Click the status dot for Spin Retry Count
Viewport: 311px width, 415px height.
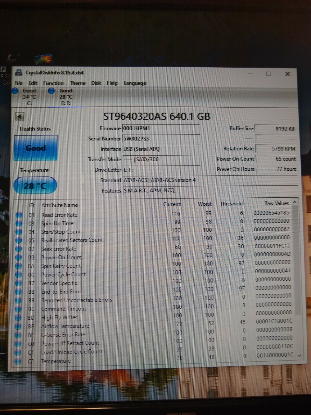point(18,266)
